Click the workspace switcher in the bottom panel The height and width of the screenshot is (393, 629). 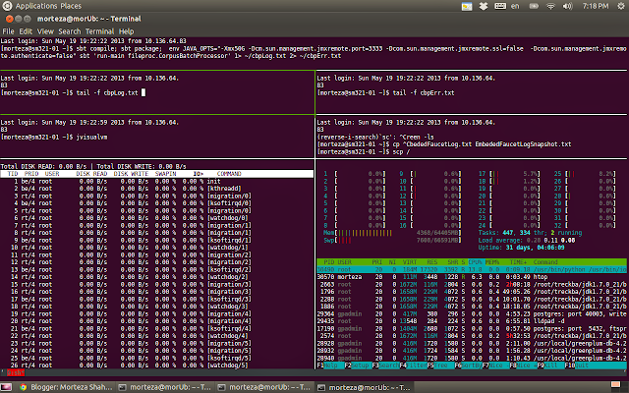point(616,386)
